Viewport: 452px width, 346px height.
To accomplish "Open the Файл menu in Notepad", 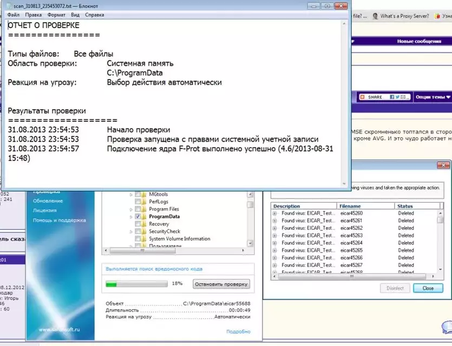I will tap(13, 15).
